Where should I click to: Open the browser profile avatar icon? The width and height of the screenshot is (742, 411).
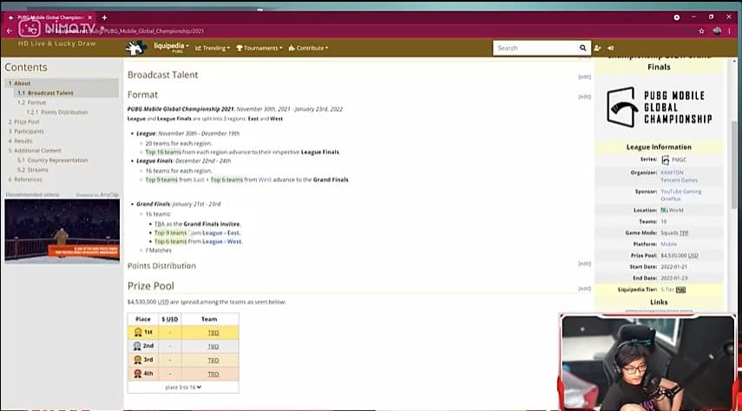click(717, 30)
